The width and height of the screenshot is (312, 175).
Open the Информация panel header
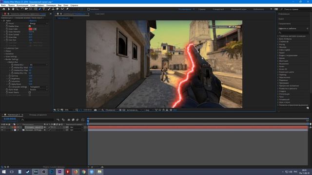click(x=284, y=14)
